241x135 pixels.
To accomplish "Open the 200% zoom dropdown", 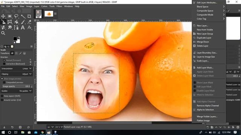I will [59, 127].
